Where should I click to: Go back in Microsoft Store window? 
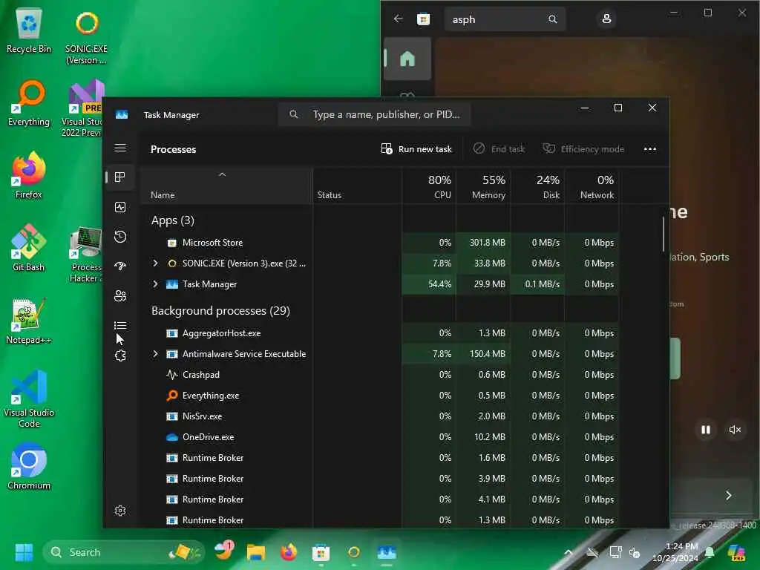coord(399,19)
